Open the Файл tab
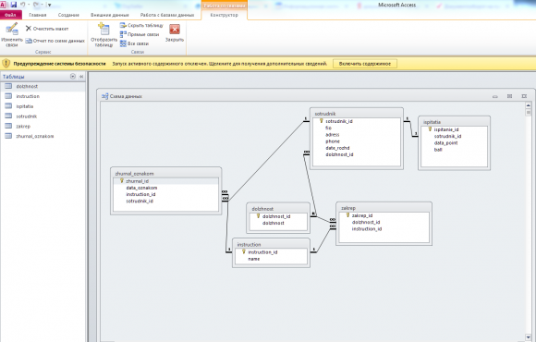The image size is (536, 342). (10, 15)
